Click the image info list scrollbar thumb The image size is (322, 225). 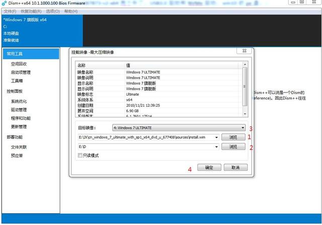coord(245,87)
